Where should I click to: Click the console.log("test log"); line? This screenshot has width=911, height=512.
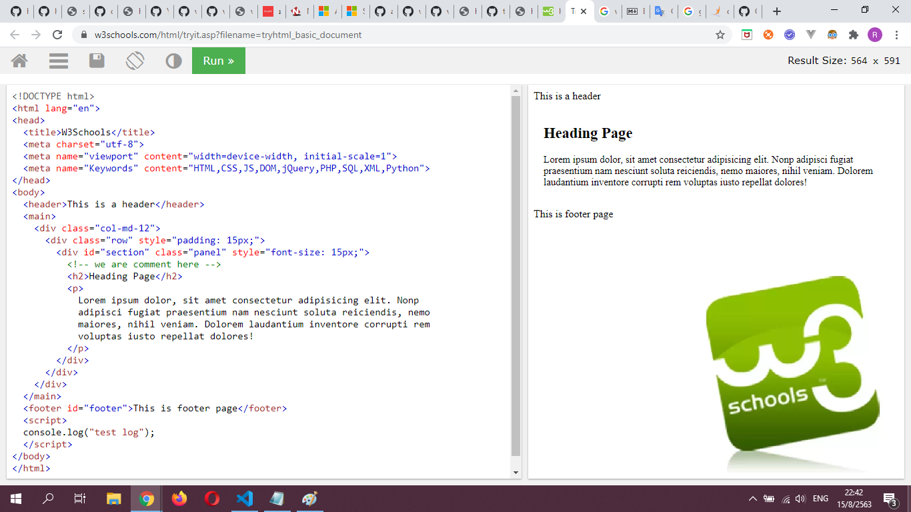[89, 432]
